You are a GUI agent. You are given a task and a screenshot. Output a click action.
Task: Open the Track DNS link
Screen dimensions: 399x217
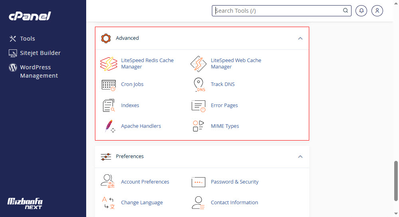tap(223, 84)
